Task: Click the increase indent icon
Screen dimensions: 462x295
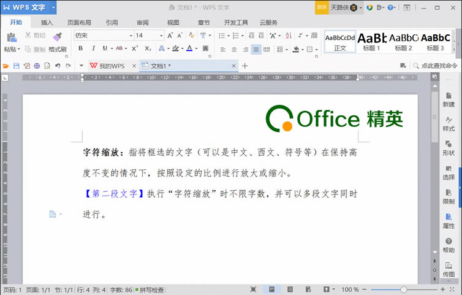Action: (262, 36)
